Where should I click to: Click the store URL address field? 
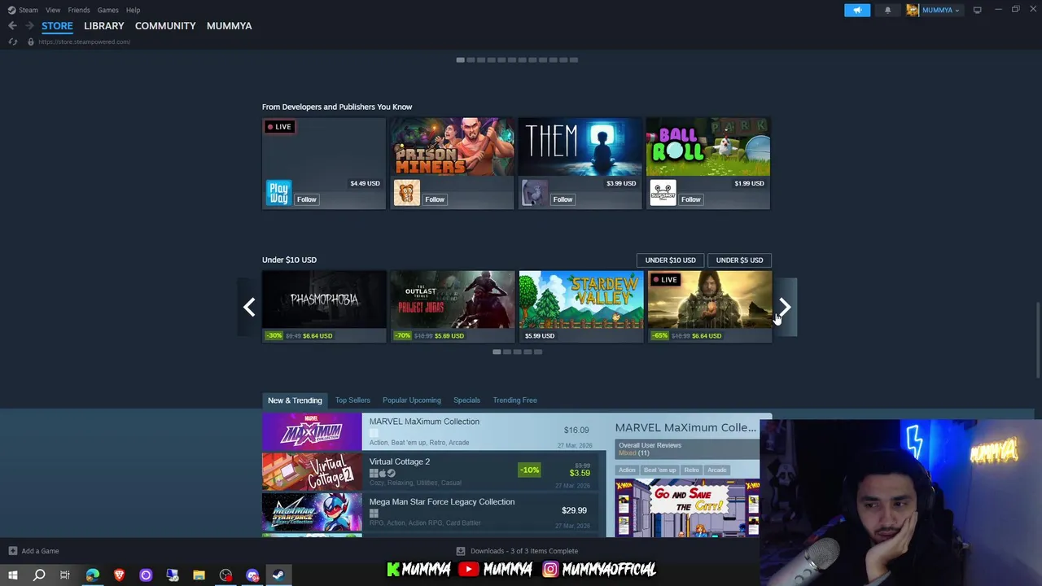[84, 42]
